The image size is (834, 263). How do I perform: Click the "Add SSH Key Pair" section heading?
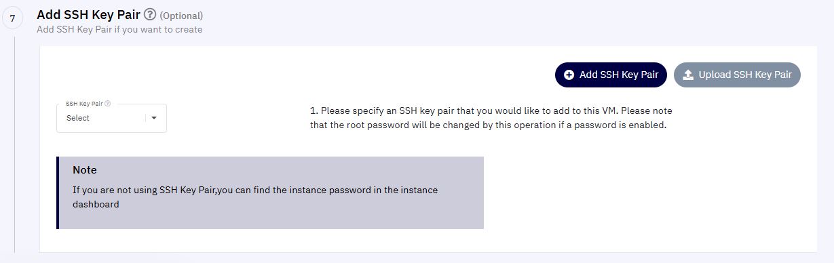click(88, 14)
